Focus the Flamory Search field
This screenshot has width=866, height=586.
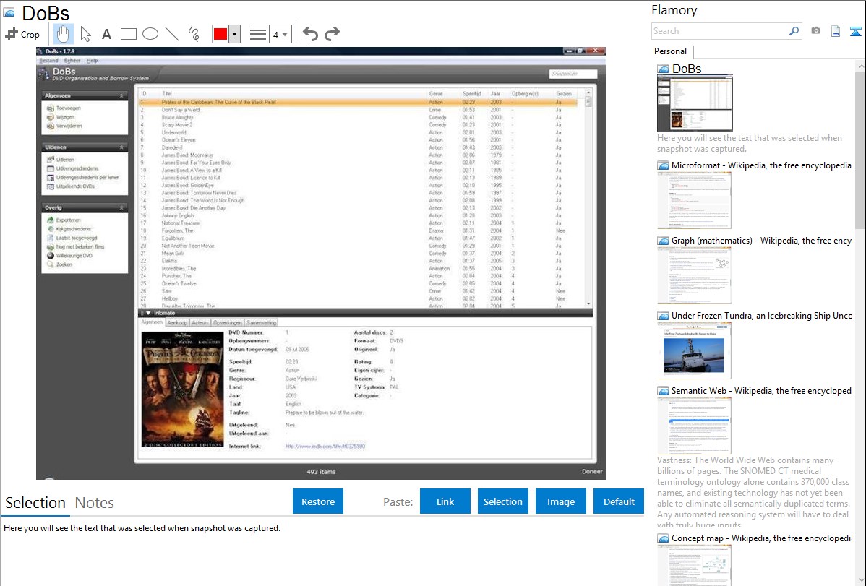[720, 31]
